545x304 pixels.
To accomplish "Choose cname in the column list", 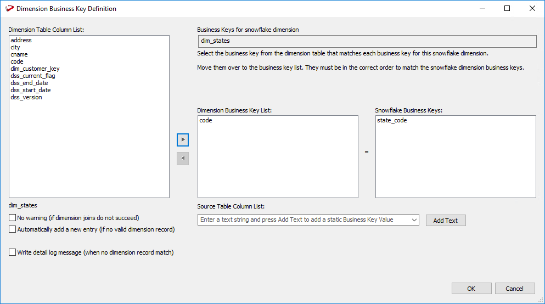I will point(19,54).
